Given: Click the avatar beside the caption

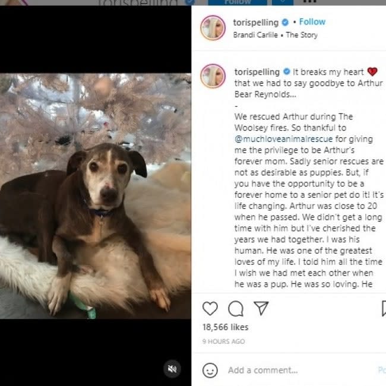Looking at the screenshot, I should pos(213,76).
